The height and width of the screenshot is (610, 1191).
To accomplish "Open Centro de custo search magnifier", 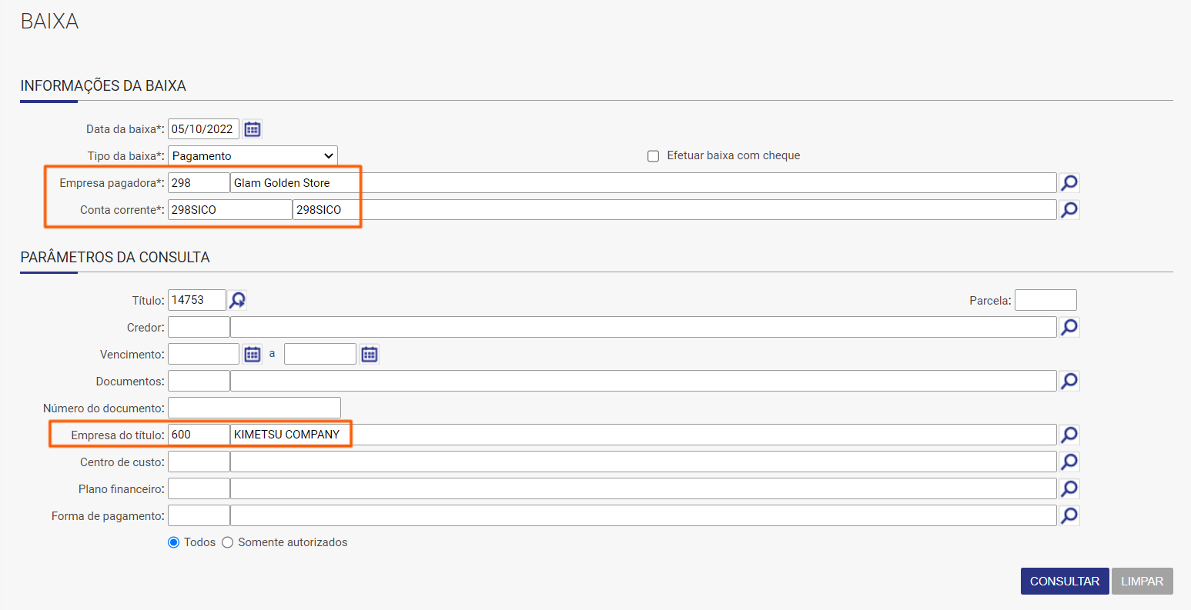I will [x=1069, y=462].
